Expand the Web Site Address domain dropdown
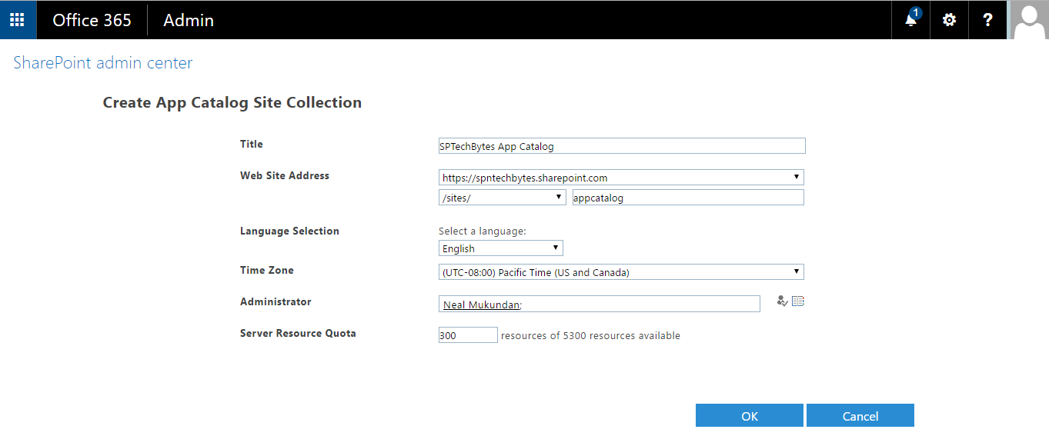This screenshot has width=1049, height=446. [x=621, y=178]
